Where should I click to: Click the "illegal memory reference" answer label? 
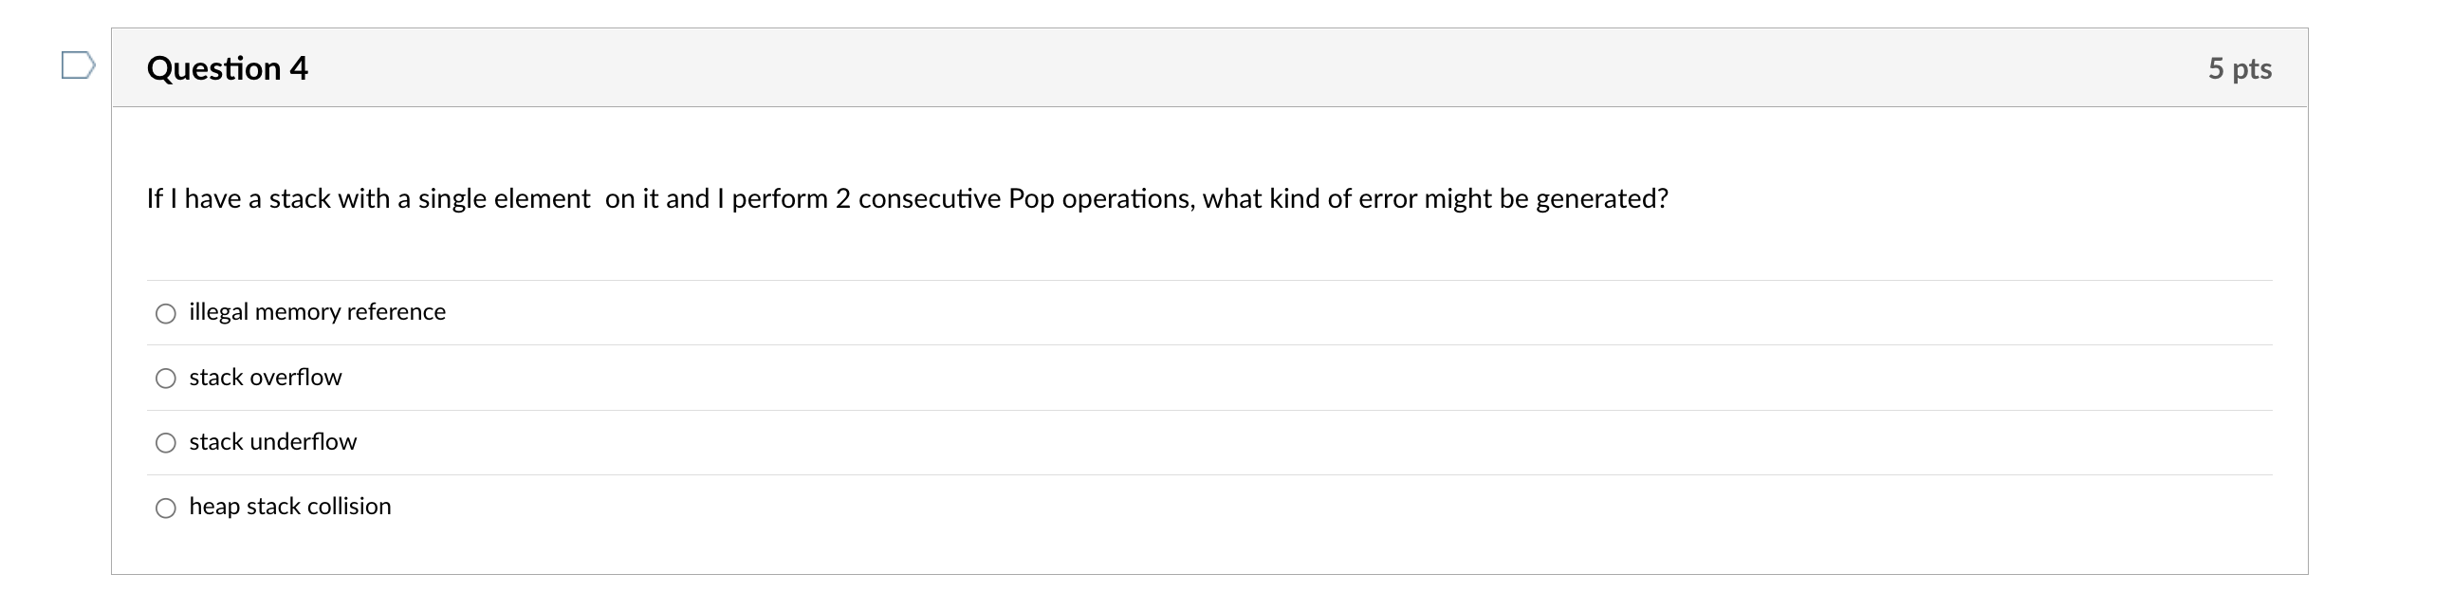[317, 312]
